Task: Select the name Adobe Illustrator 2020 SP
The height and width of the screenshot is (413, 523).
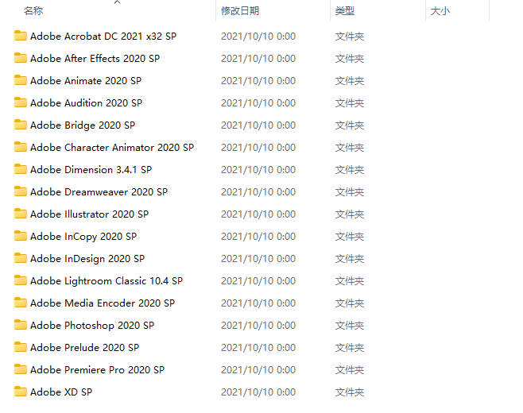Action: 89,214
